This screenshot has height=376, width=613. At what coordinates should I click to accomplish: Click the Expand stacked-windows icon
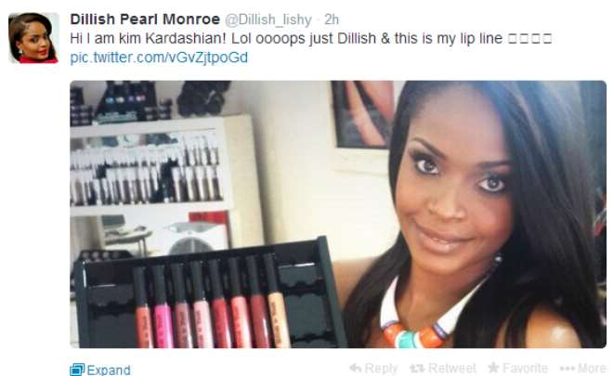point(77,370)
